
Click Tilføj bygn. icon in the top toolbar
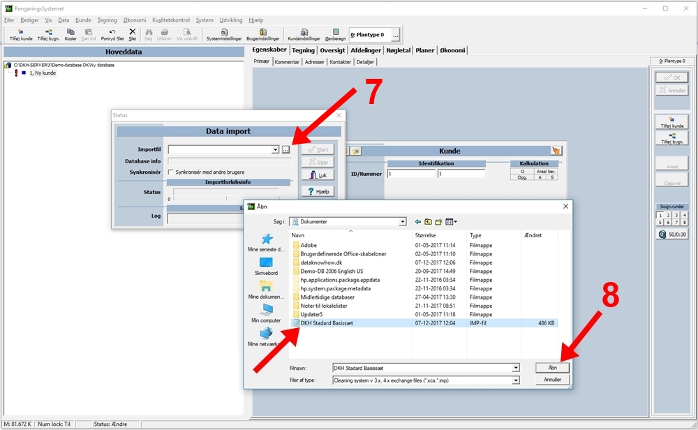[x=48, y=35]
